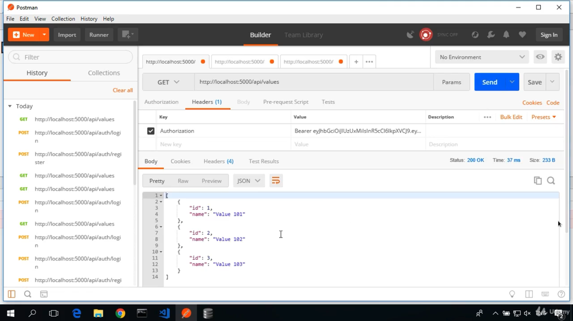Add a new request tab with plus
Screen dimensions: 573x321
(x=356, y=62)
